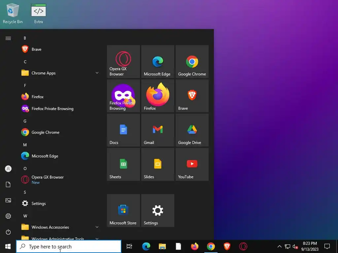This screenshot has width=338, height=253.
Task: Open the Docs tile
Action: [x=123, y=130]
